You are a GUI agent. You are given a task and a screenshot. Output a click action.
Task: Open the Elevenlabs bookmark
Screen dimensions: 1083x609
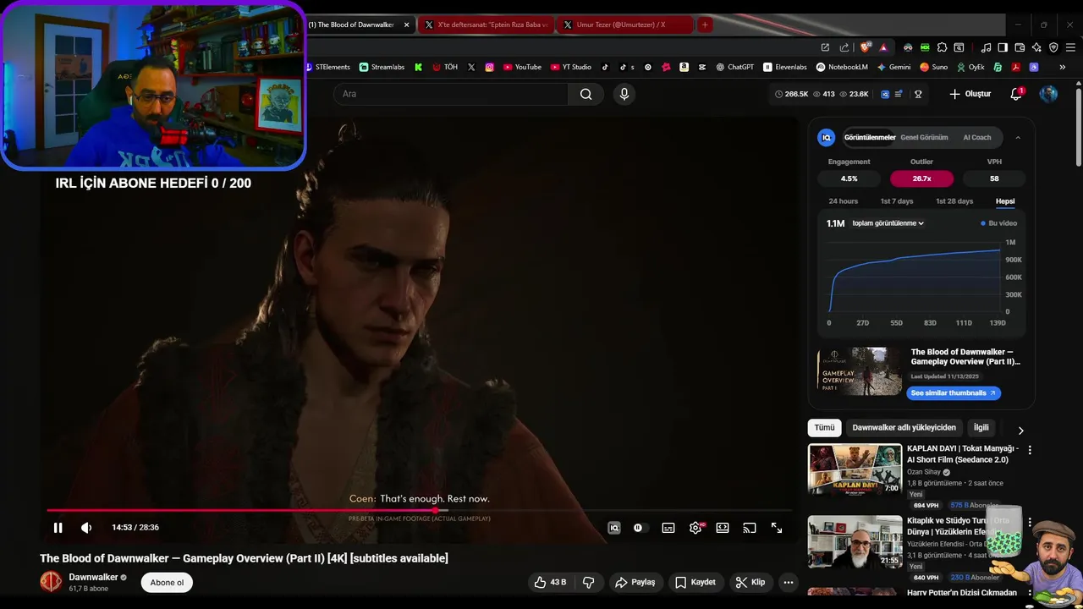coord(784,67)
